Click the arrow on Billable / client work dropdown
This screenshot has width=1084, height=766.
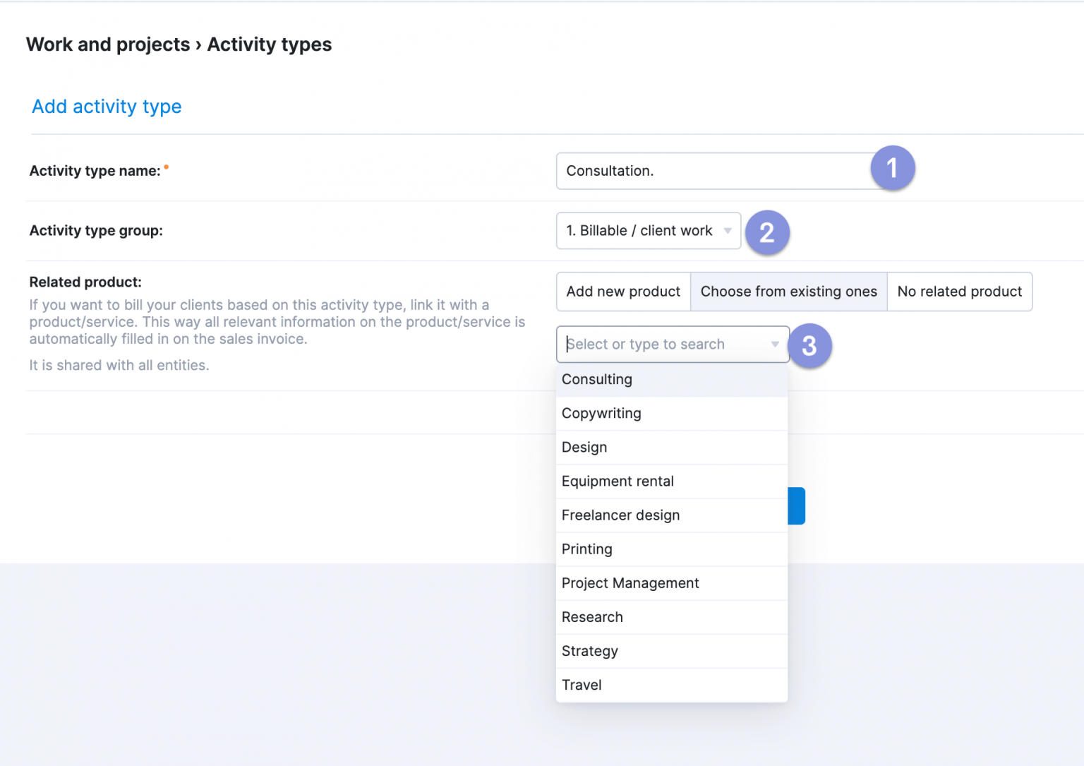(x=728, y=231)
